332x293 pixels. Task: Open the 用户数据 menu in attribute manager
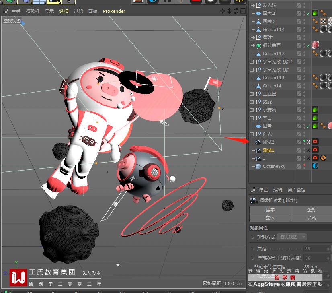pyautogui.click(x=297, y=190)
